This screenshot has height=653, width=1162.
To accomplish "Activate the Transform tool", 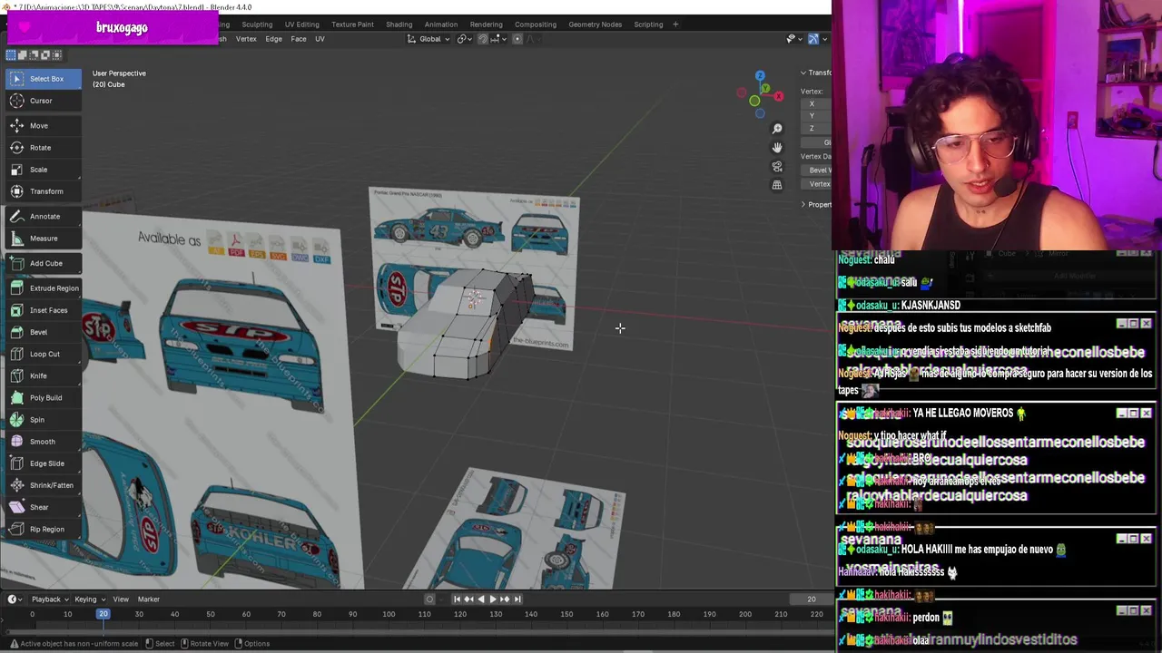I will click(42, 191).
